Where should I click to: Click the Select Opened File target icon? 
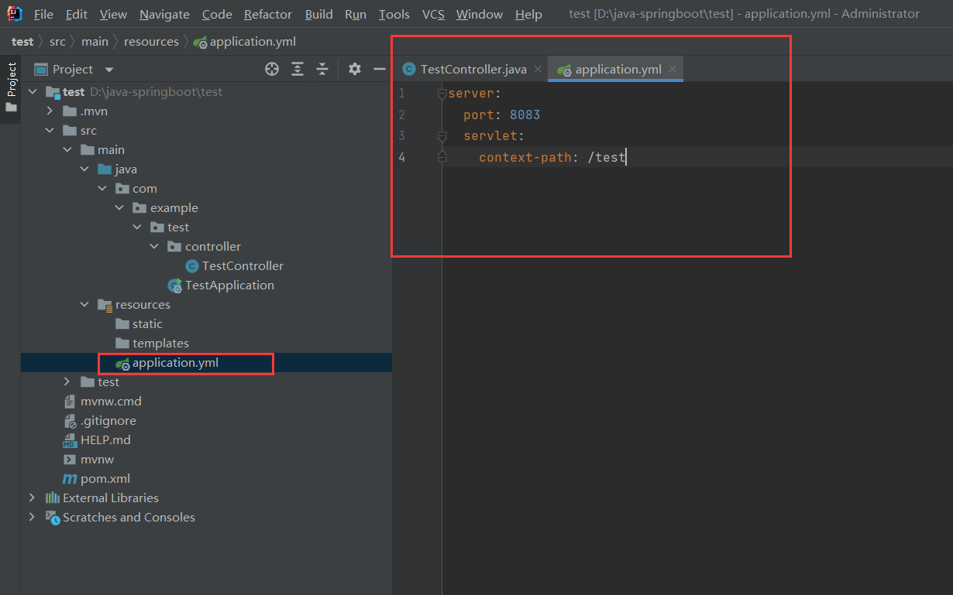click(x=272, y=70)
